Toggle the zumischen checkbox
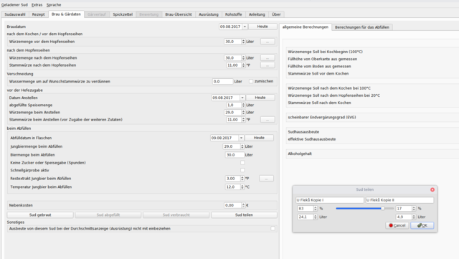 tap(251, 81)
